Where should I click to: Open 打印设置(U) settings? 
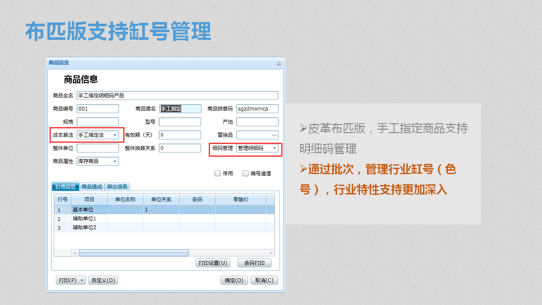pyautogui.click(x=213, y=263)
